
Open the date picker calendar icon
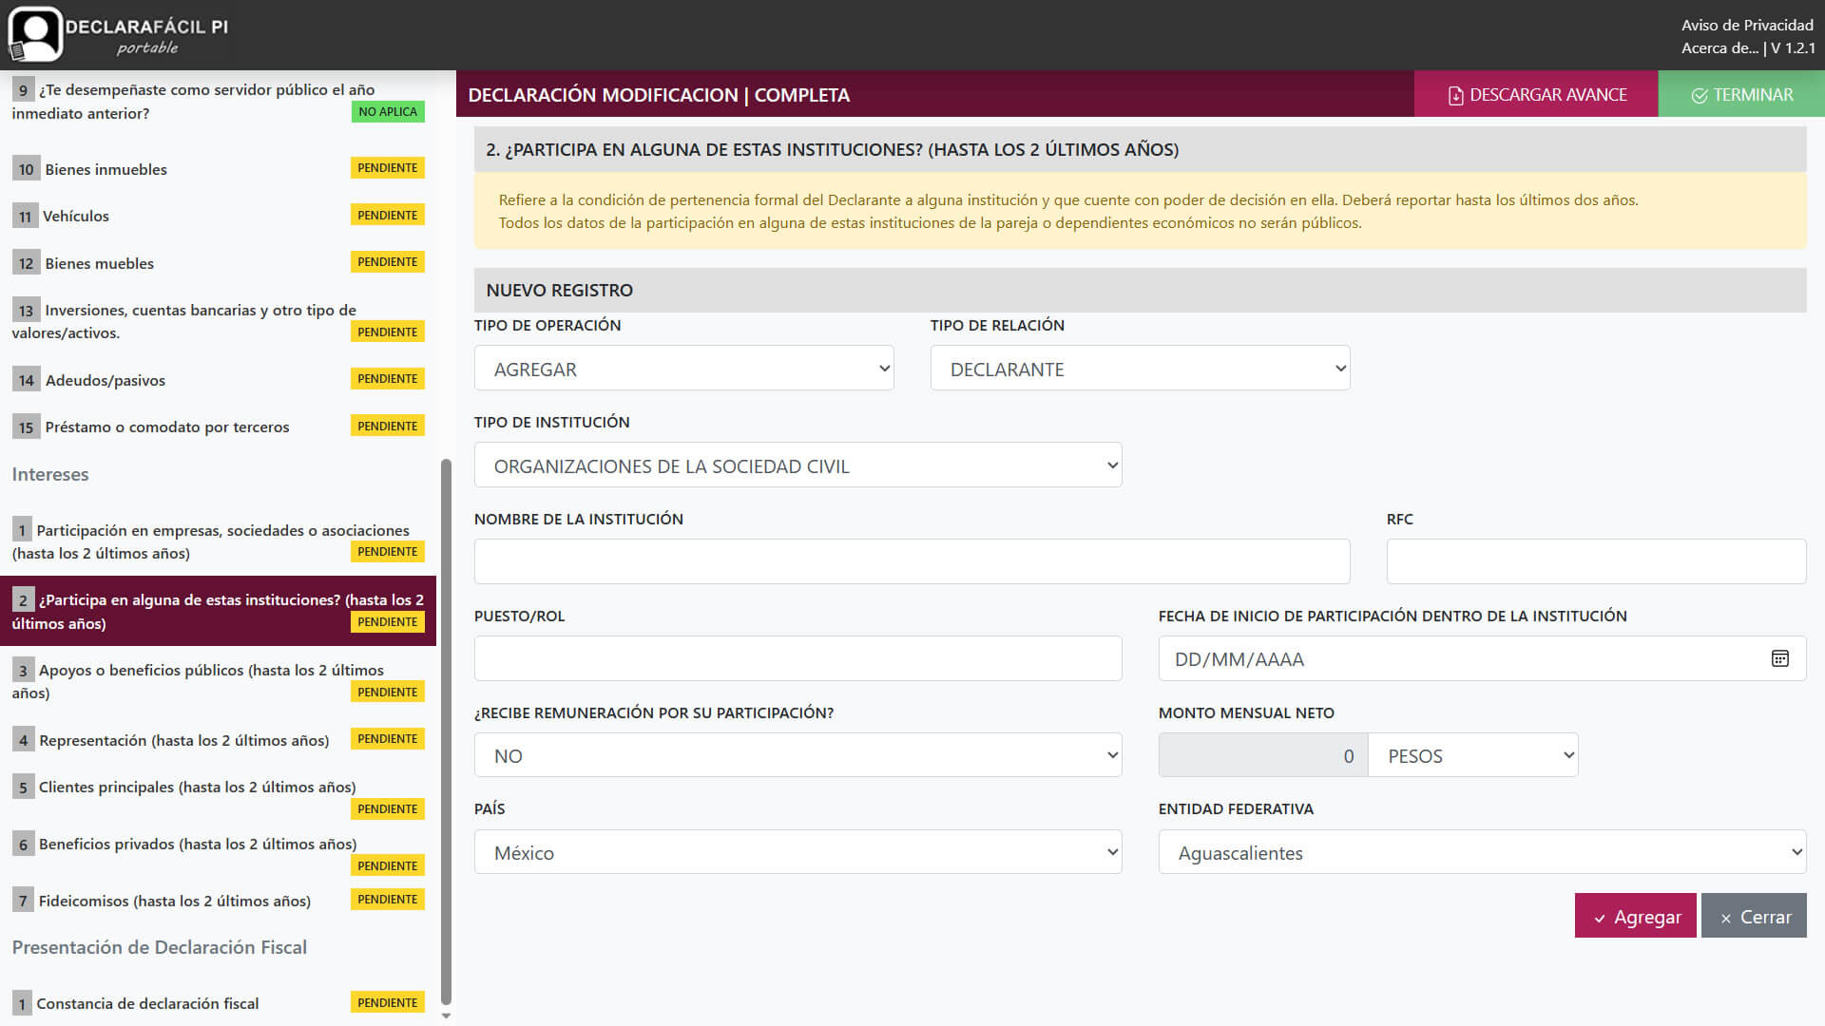(1779, 658)
